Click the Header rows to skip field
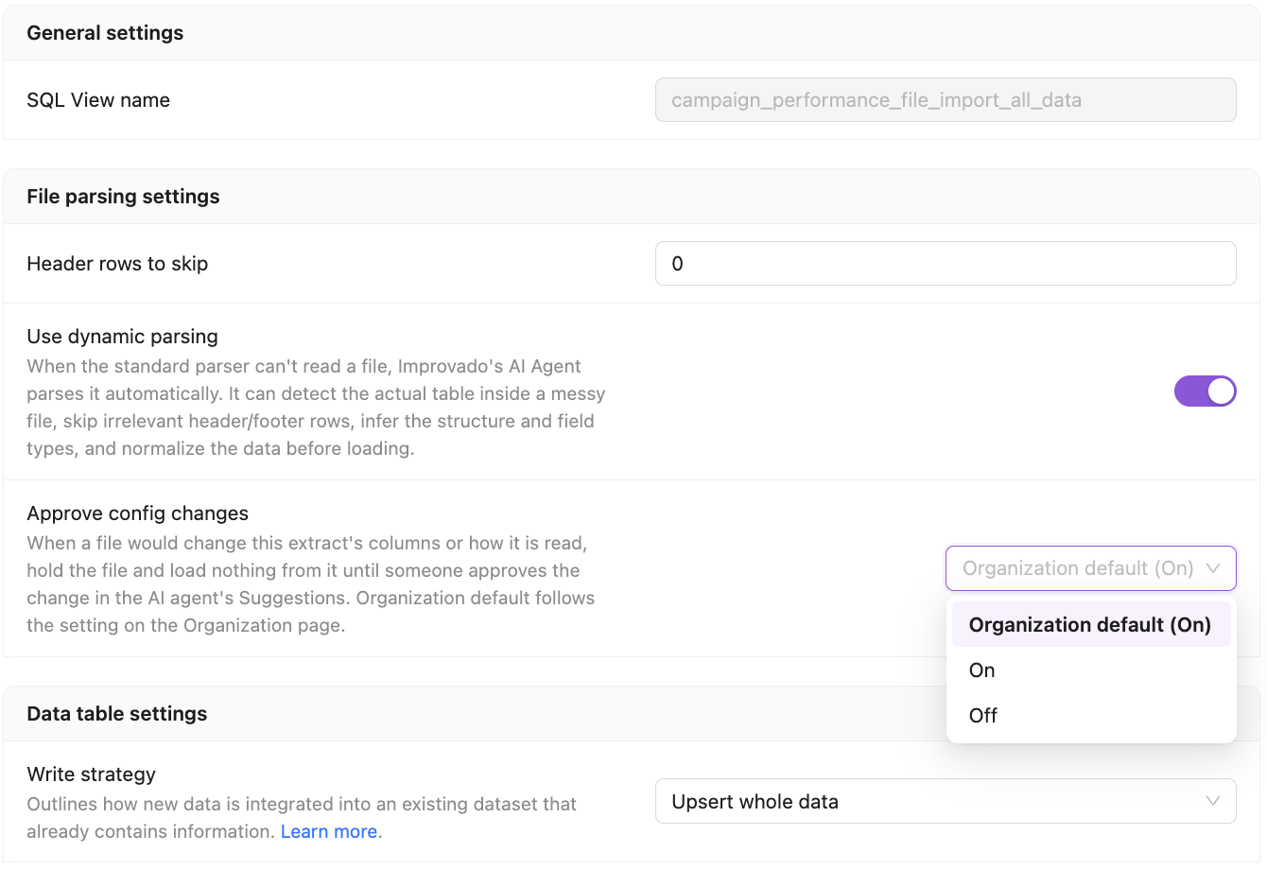1267x870 pixels. pos(946,264)
